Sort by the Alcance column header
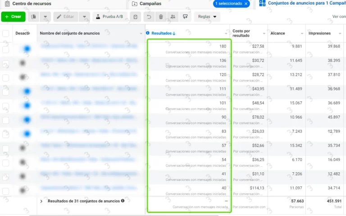 278,33
